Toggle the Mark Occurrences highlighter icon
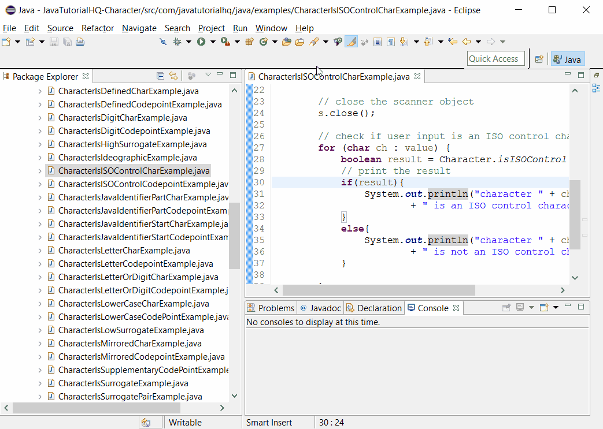Screen dimensions: 603x429 coord(351,42)
